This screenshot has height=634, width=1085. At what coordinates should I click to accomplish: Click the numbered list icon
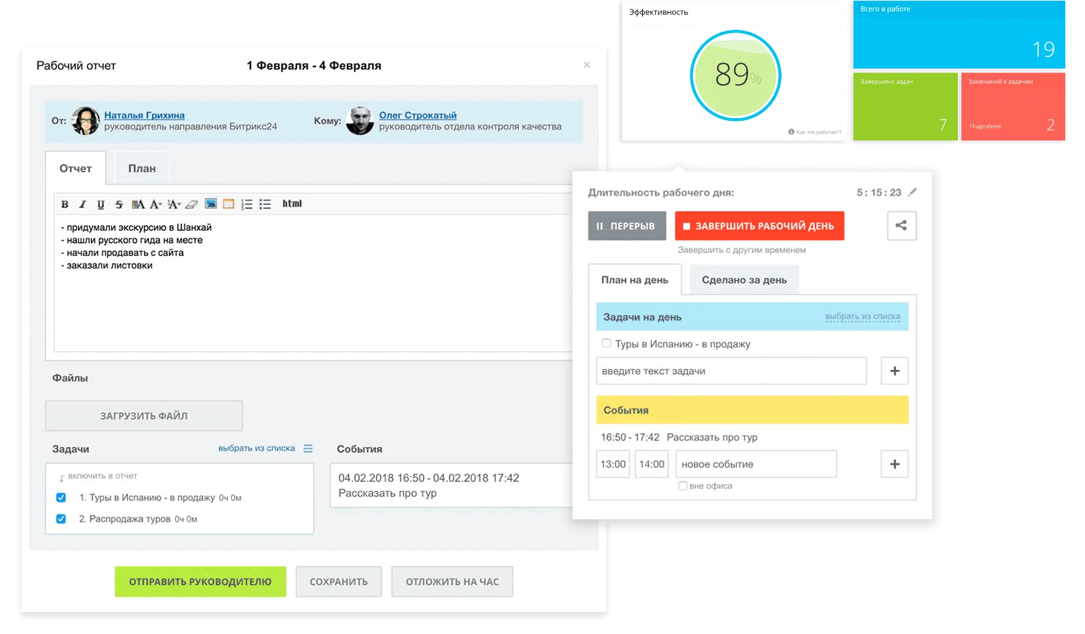pyautogui.click(x=246, y=204)
